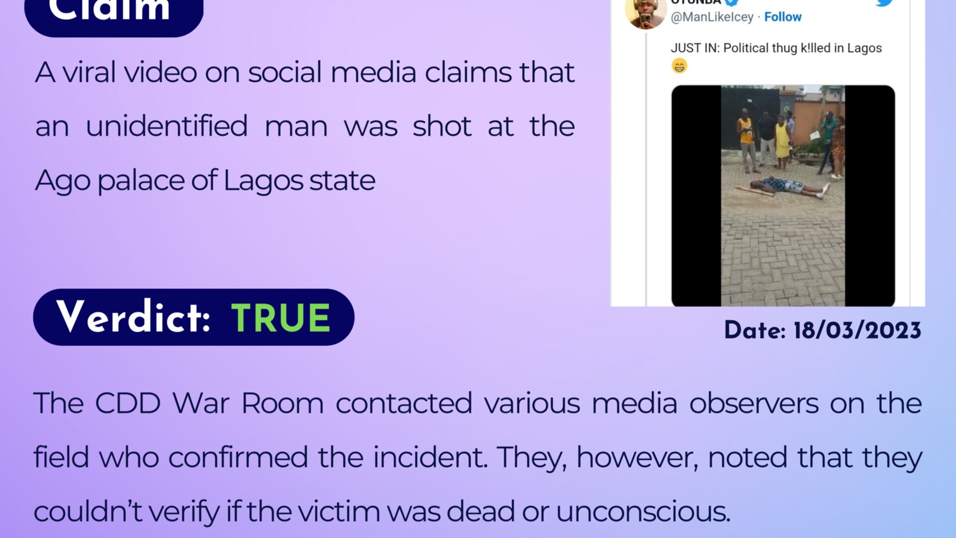Click the CDD War Room explanation paragraph

(478, 457)
